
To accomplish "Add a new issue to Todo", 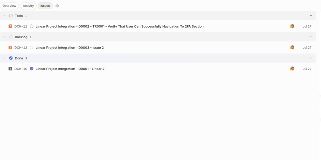I will (x=311, y=16).
